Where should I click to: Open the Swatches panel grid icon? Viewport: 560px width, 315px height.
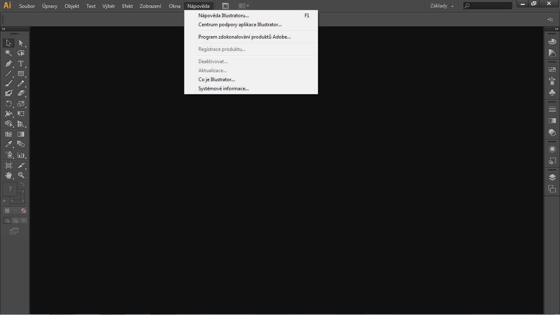(x=552, y=70)
